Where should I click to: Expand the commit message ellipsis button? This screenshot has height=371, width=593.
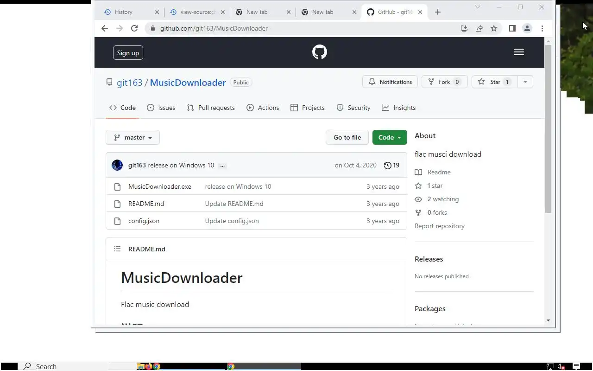222,166
